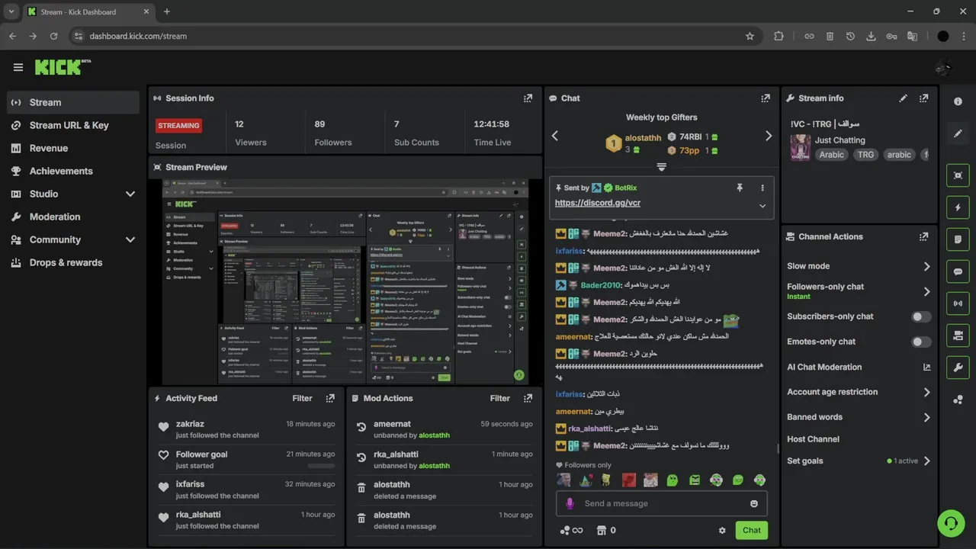Screen dimensions: 976x549
Task: Click the shop icon next to the zero count
Action: [601, 531]
